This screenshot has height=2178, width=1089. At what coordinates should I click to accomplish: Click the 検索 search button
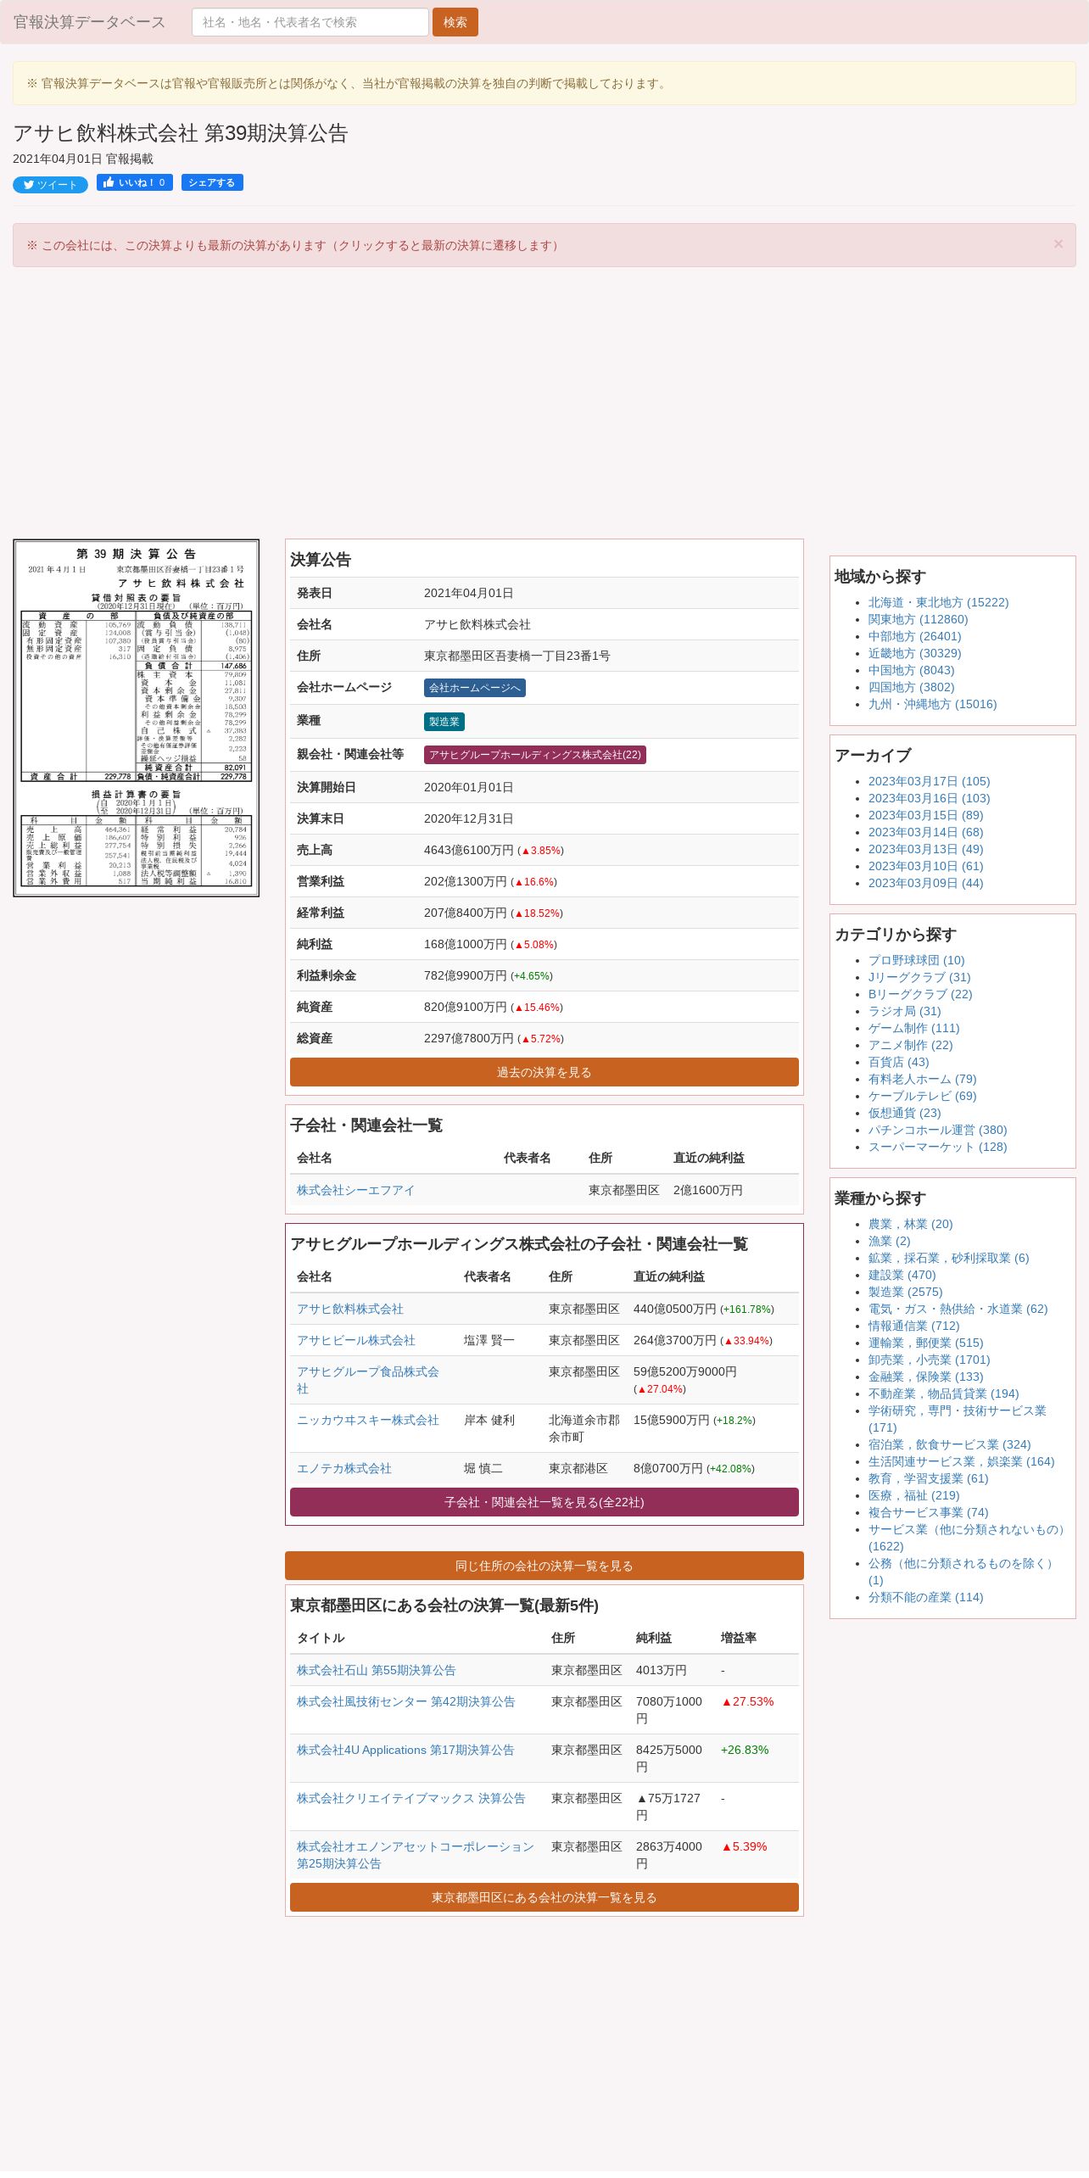pyautogui.click(x=455, y=22)
